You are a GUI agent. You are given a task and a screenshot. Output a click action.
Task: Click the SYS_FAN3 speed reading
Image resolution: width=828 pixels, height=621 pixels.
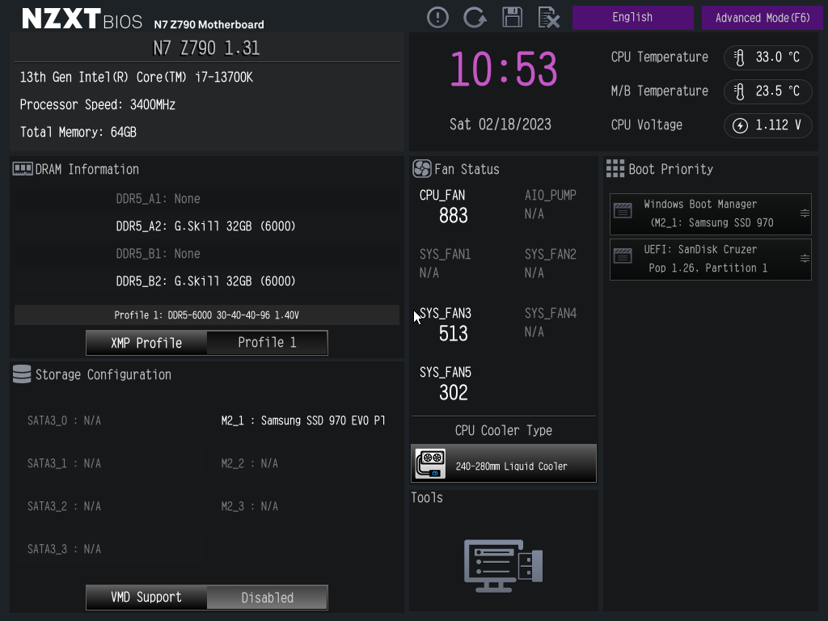[453, 333]
